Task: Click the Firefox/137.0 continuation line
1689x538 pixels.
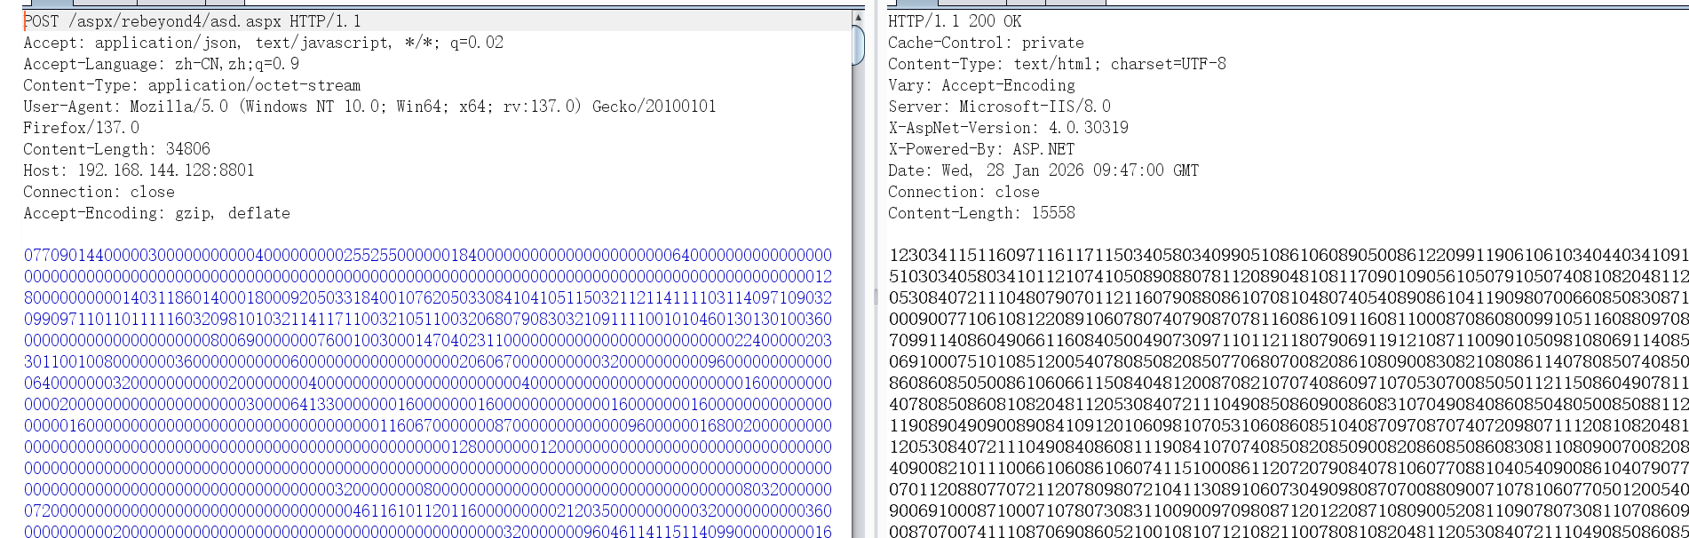Action: click(81, 128)
